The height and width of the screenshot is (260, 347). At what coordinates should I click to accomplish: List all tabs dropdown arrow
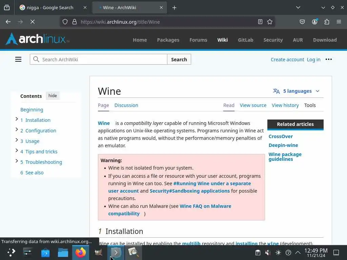click(x=298, y=7)
